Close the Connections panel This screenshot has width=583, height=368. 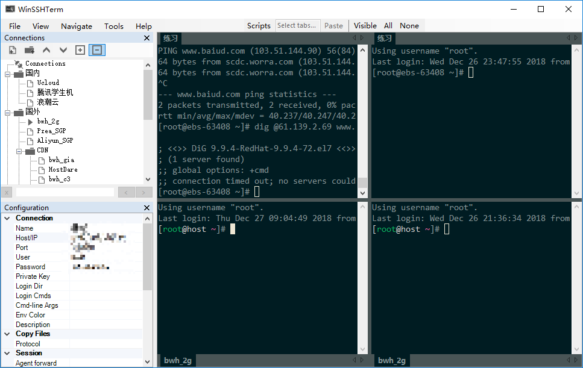(x=147, y=38)
